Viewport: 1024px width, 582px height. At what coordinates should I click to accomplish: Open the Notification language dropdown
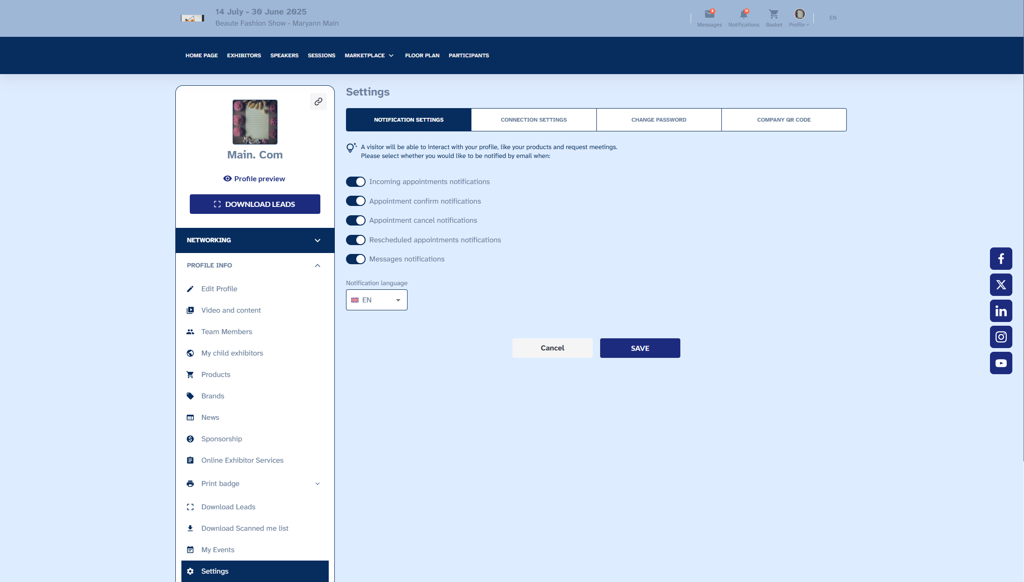[x=376, y=300]
